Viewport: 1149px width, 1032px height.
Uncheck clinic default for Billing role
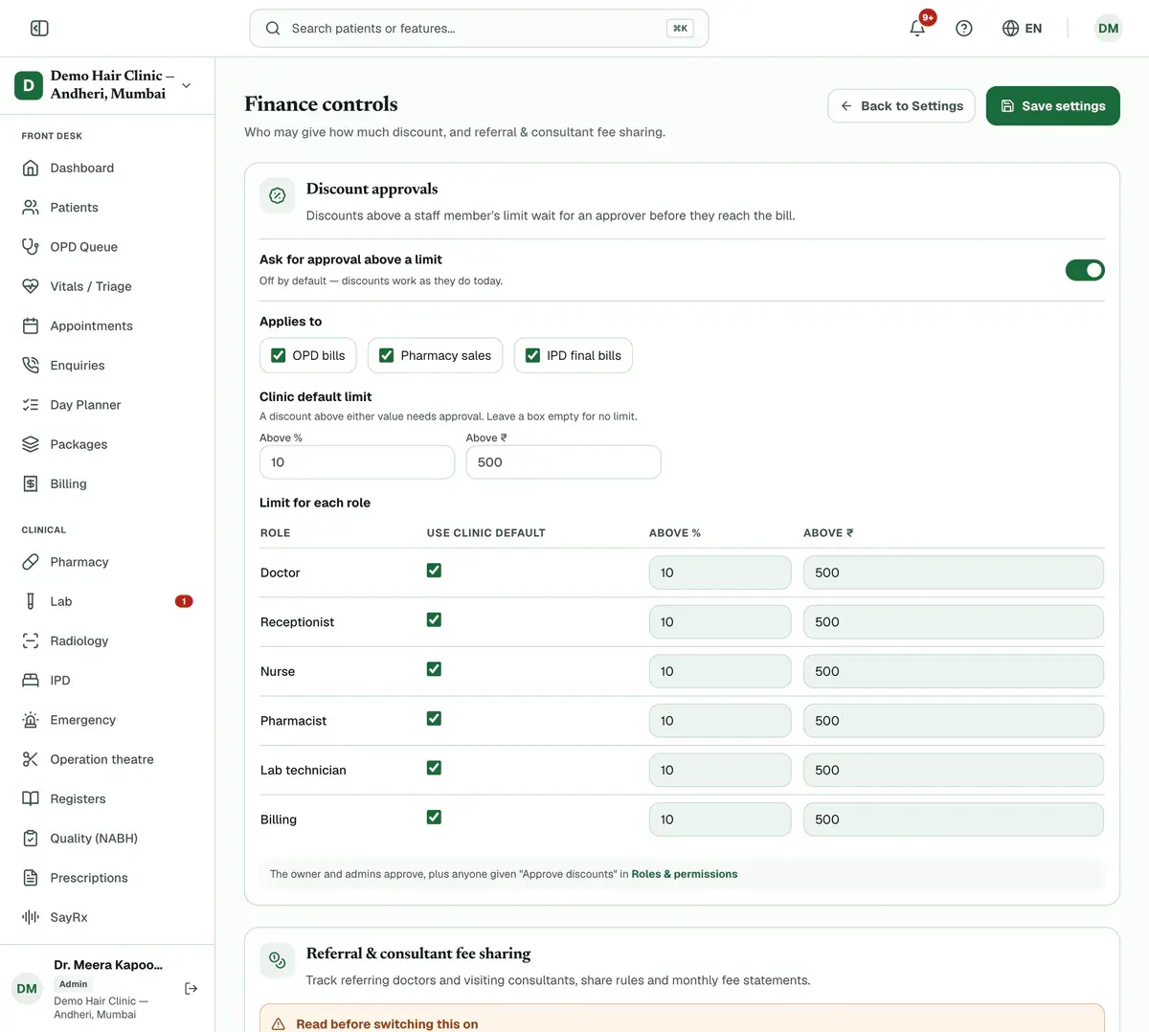point(434,818)
